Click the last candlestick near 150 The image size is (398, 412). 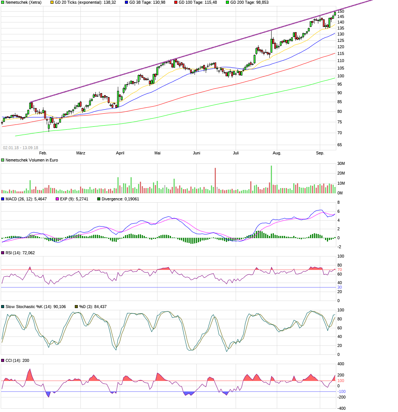tap(335, 13)
